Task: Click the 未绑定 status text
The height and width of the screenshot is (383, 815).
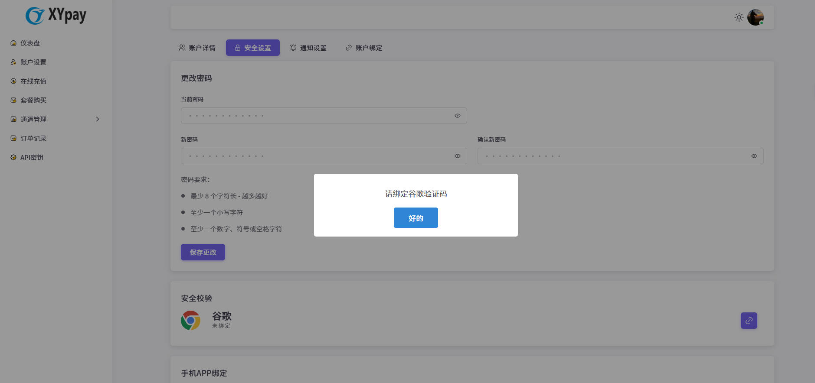Action: point(221,326)
